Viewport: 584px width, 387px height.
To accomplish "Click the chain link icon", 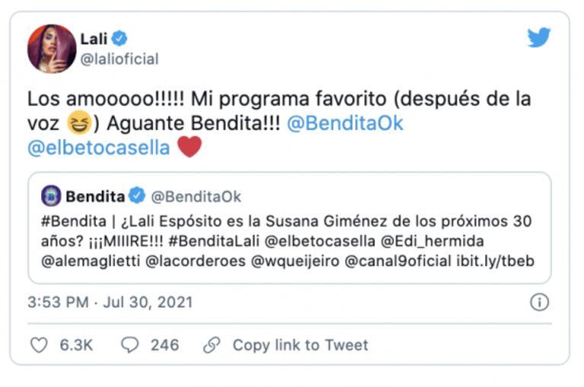I will pyautogui.click(x=212, y=345).
